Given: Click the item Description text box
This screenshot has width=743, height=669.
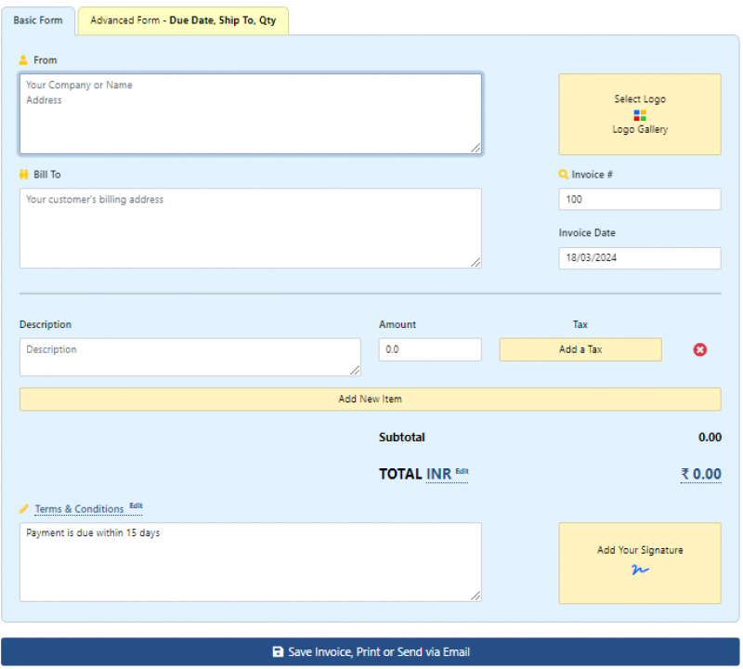Looking at the screenshot, I should coord(189,357).
